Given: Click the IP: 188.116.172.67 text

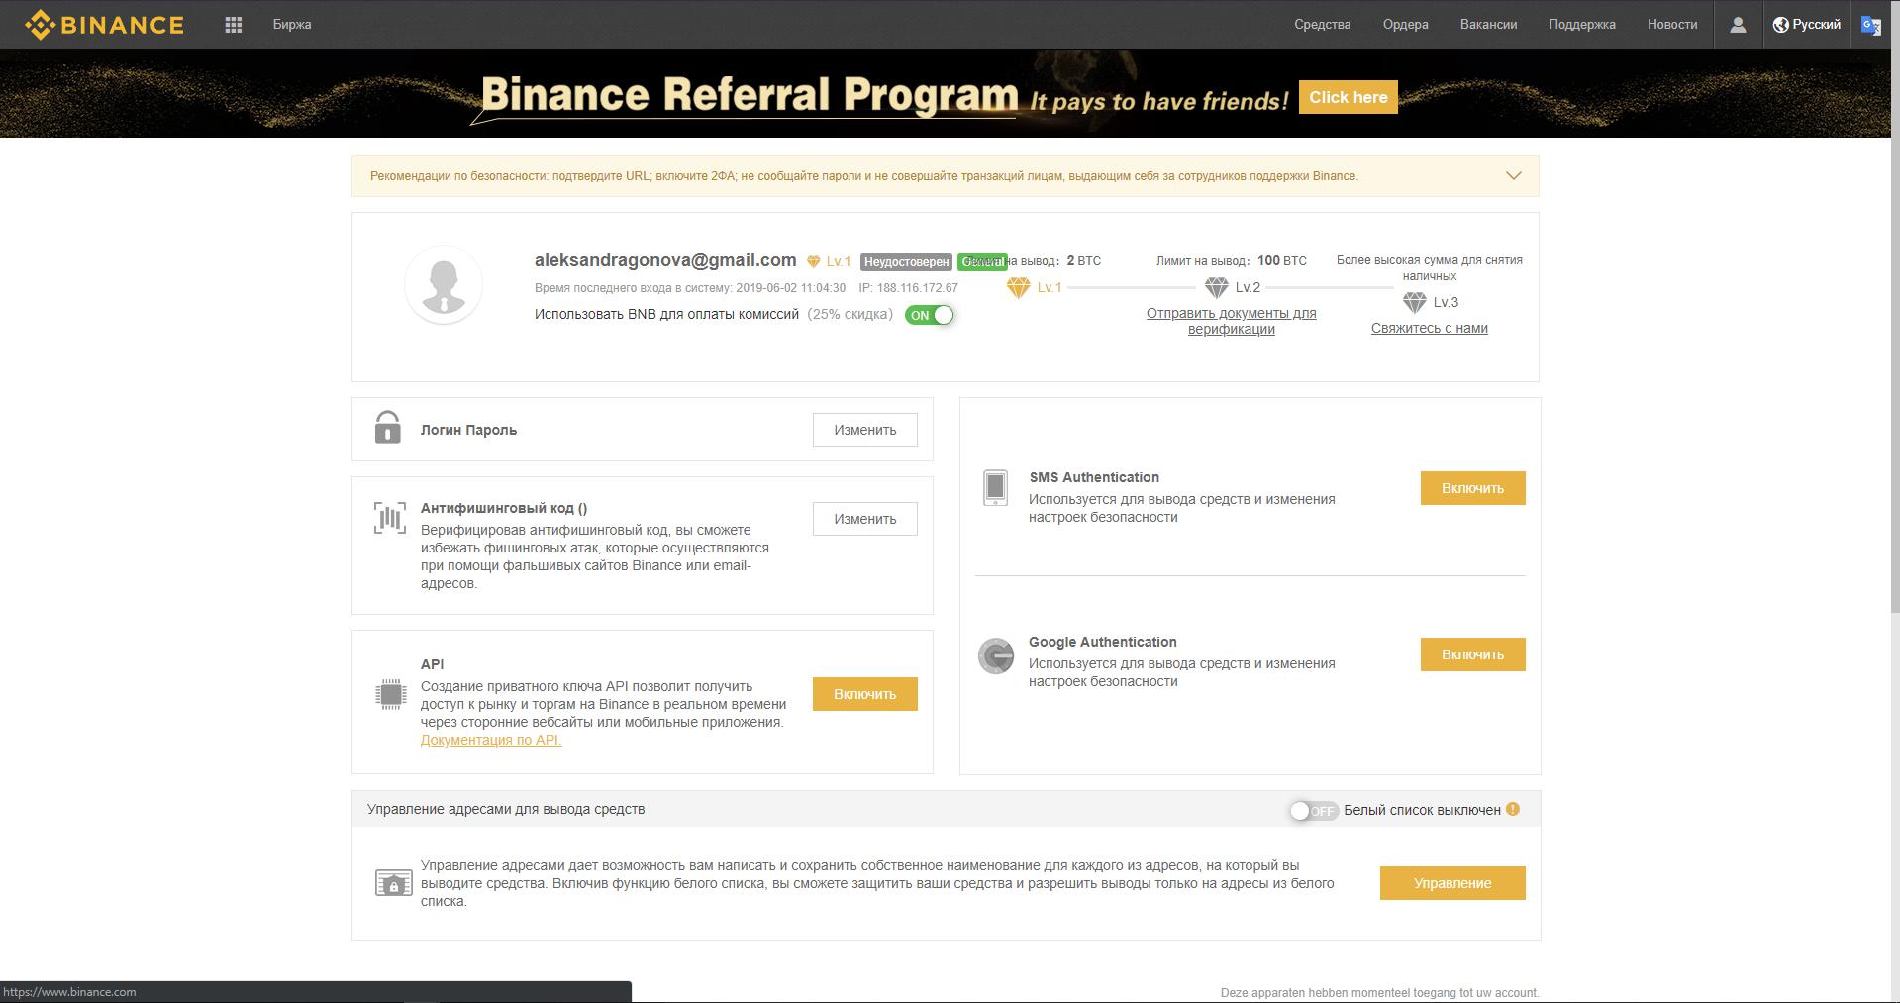Looking at the screenshot, I should 909,288.
